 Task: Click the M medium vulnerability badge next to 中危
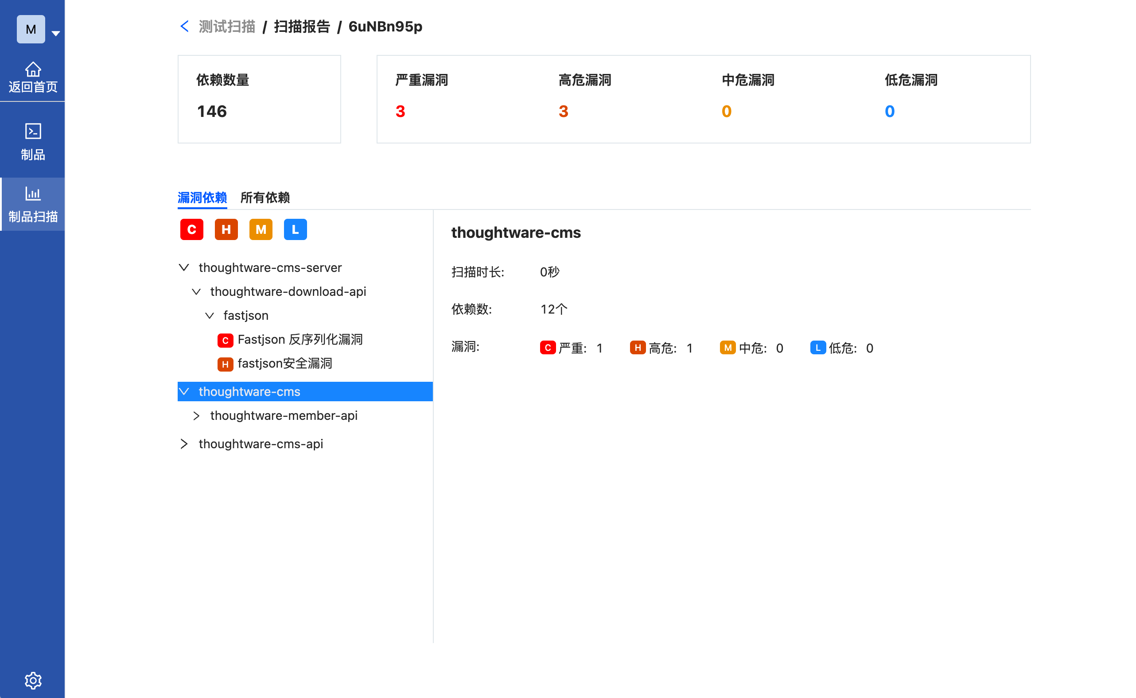click(x=728, y=348)
